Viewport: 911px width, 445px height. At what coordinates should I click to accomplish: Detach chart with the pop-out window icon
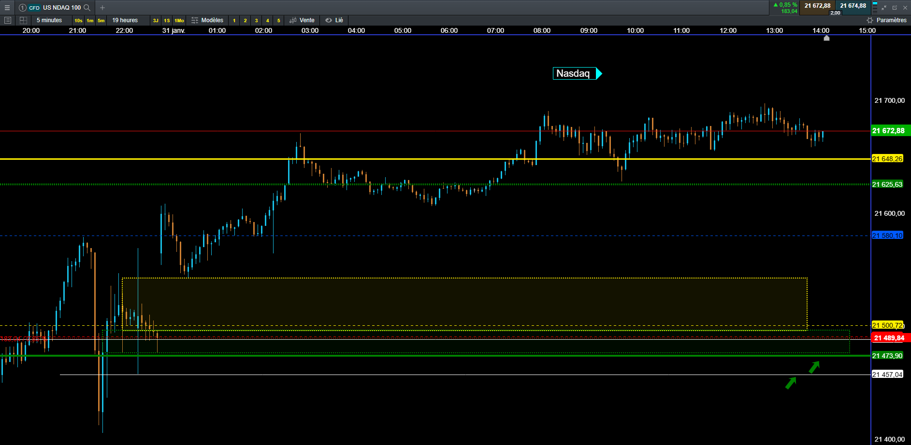[x=895, y=8]
